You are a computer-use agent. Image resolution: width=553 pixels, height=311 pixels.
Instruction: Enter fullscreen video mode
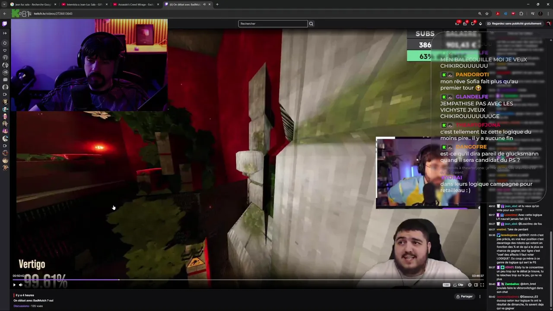(482, 285)
